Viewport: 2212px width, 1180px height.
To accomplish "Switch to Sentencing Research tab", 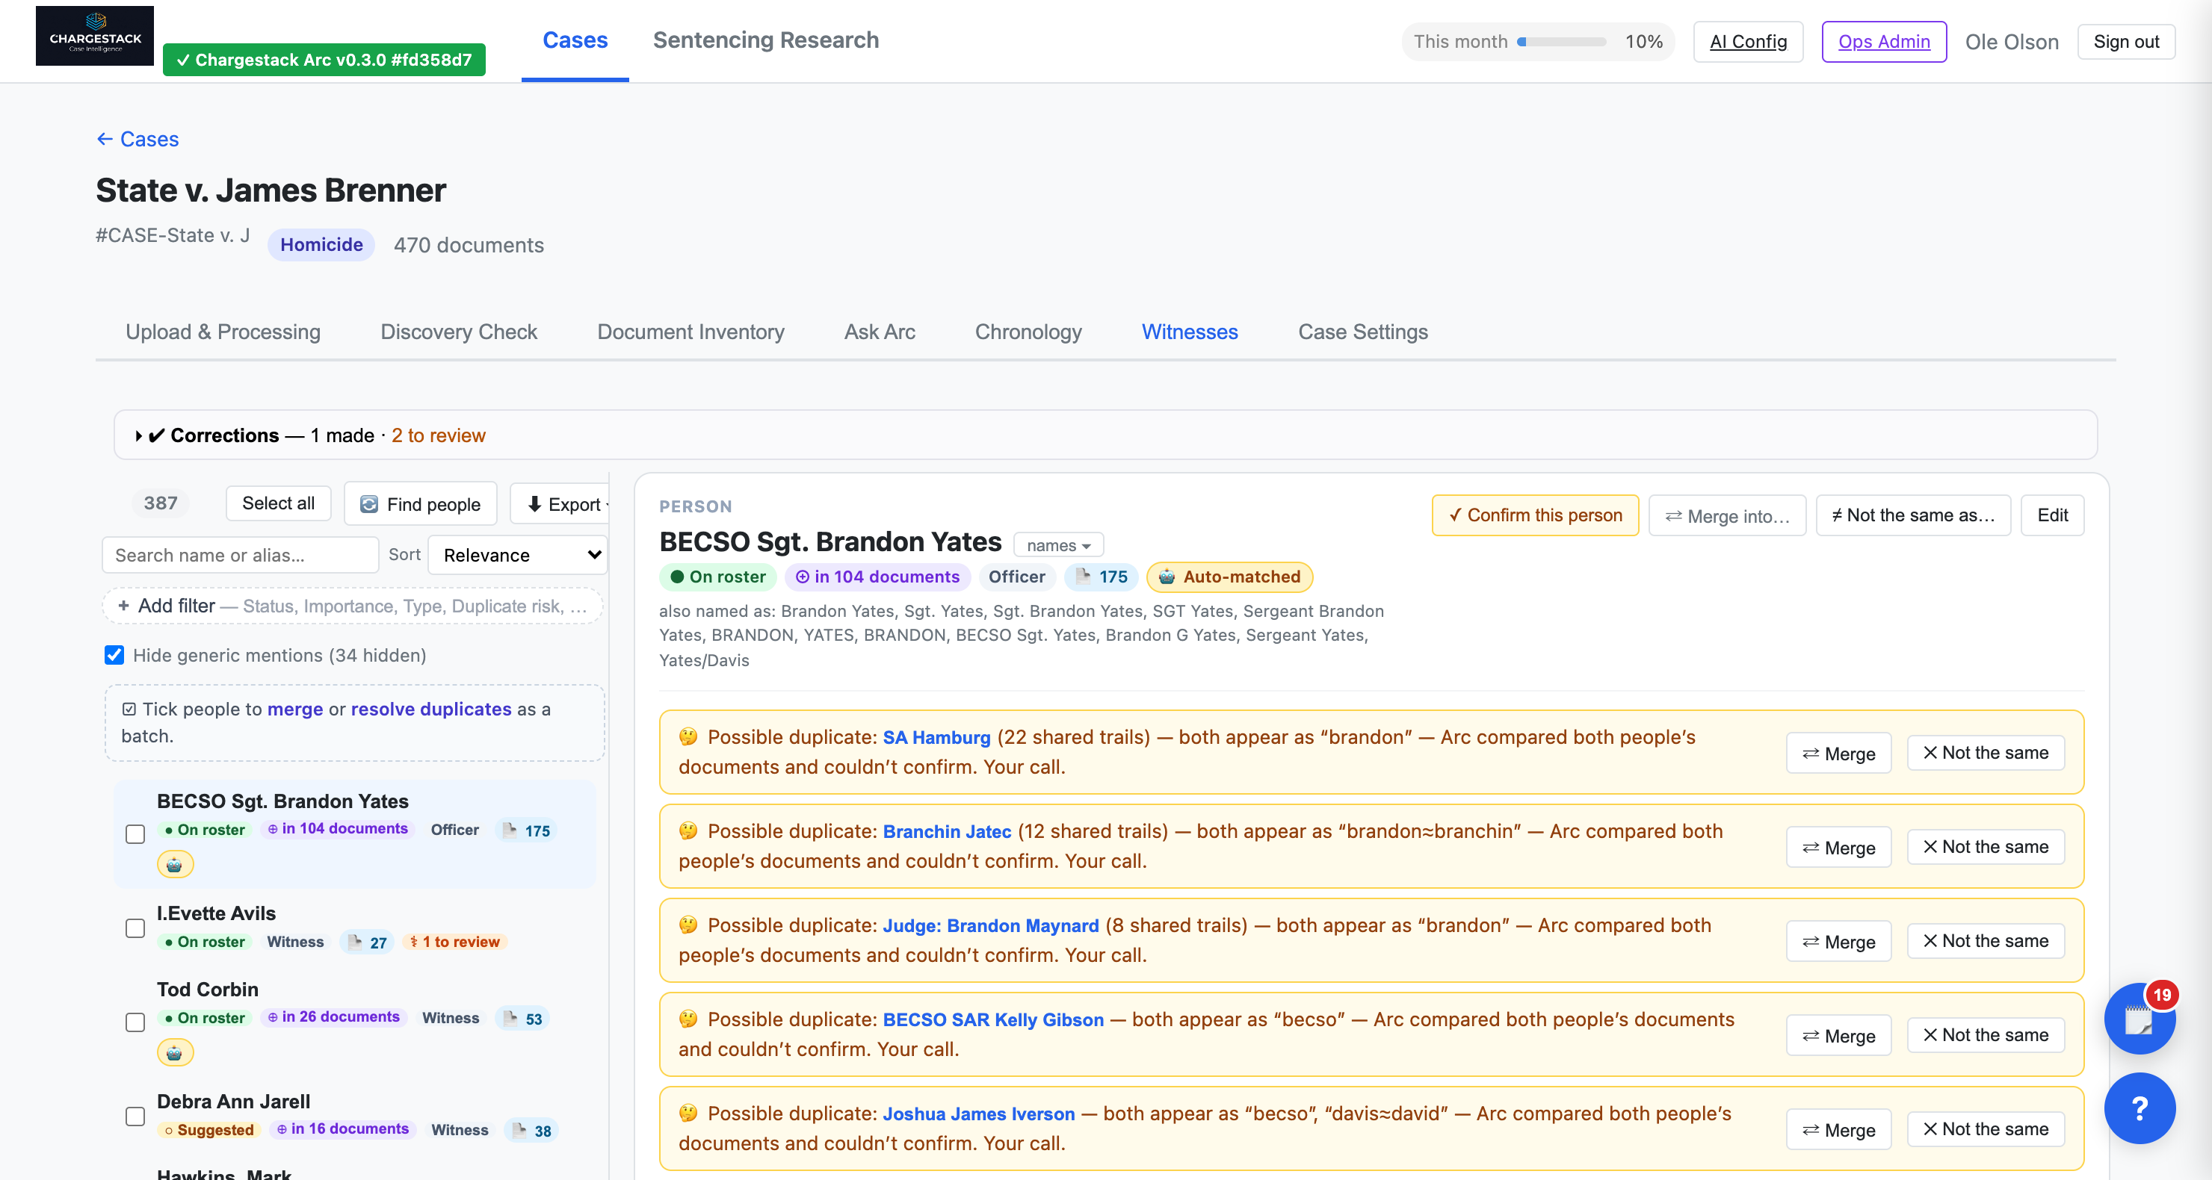I will pyautogui.click(x=765, y=40).
